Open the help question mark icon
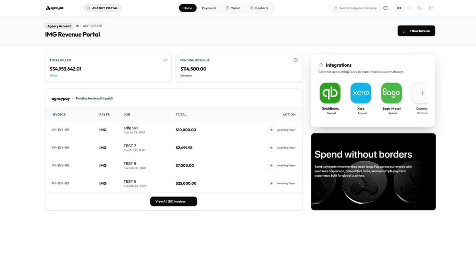The height and width of the screenshot is (268, 476). [x=385, y=8]
